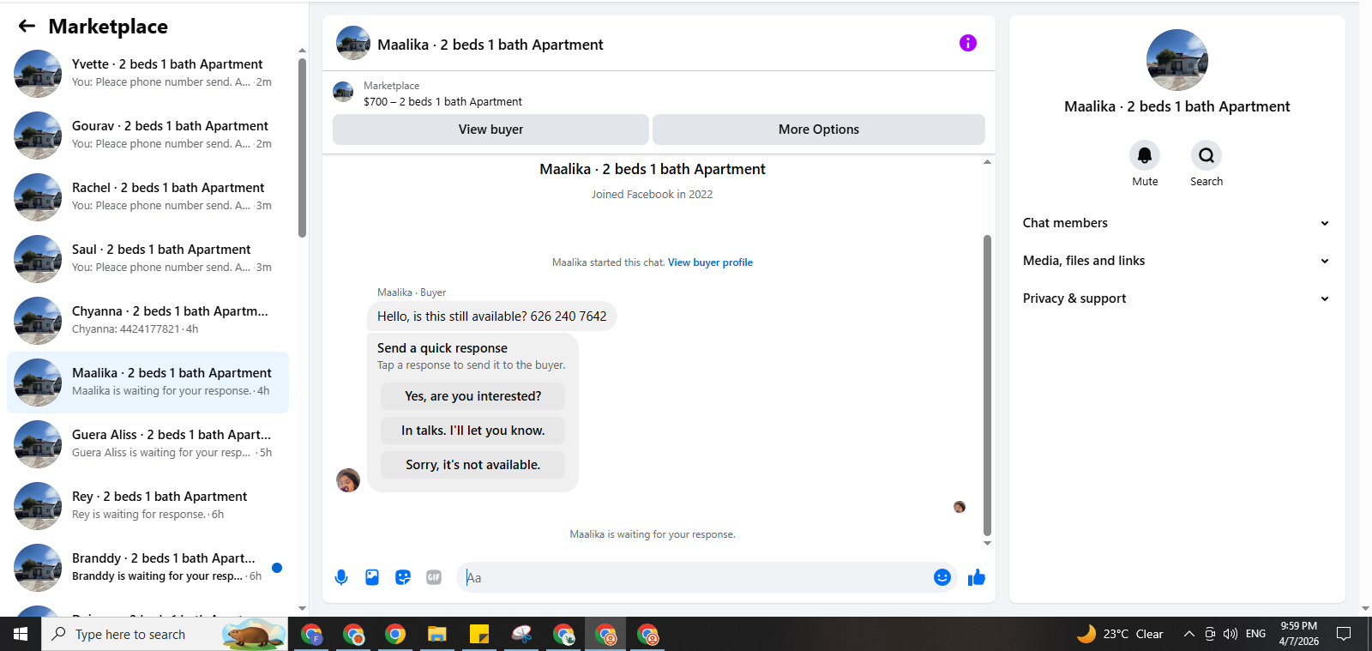The height and width of the screenshot is (651, 1372).
Task: Click the 'Joined Facebook in 2022' text
Action: (x=652, y=195)
